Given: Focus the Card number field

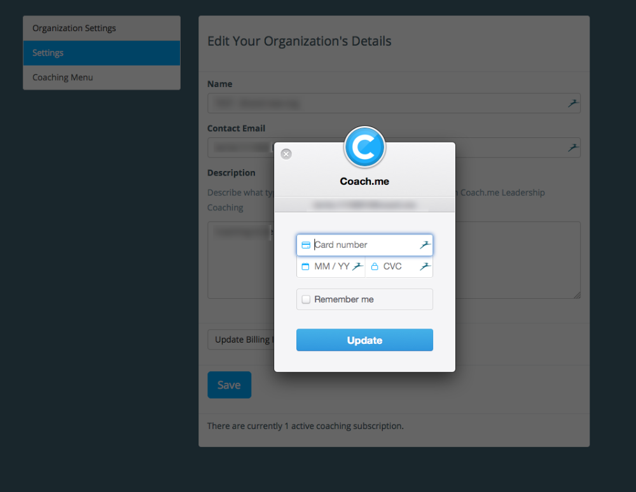Looking at the screenshot, I should [x=364, y=245].
